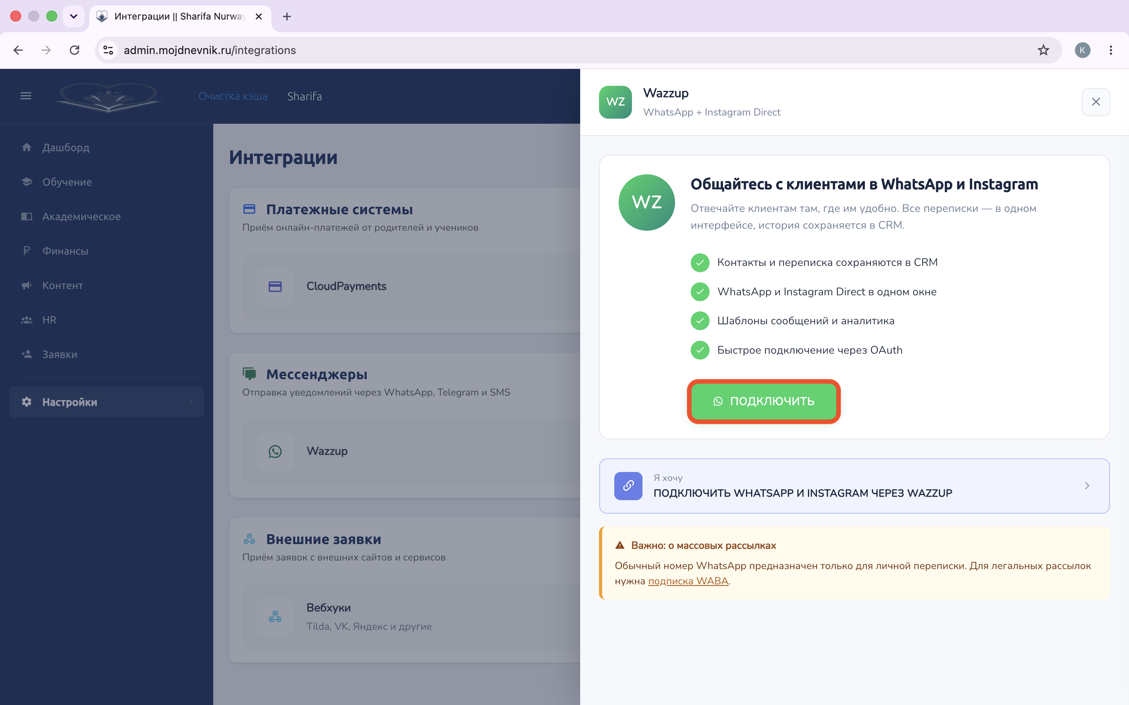Click the Финансы ruble icon

(27, 251)
